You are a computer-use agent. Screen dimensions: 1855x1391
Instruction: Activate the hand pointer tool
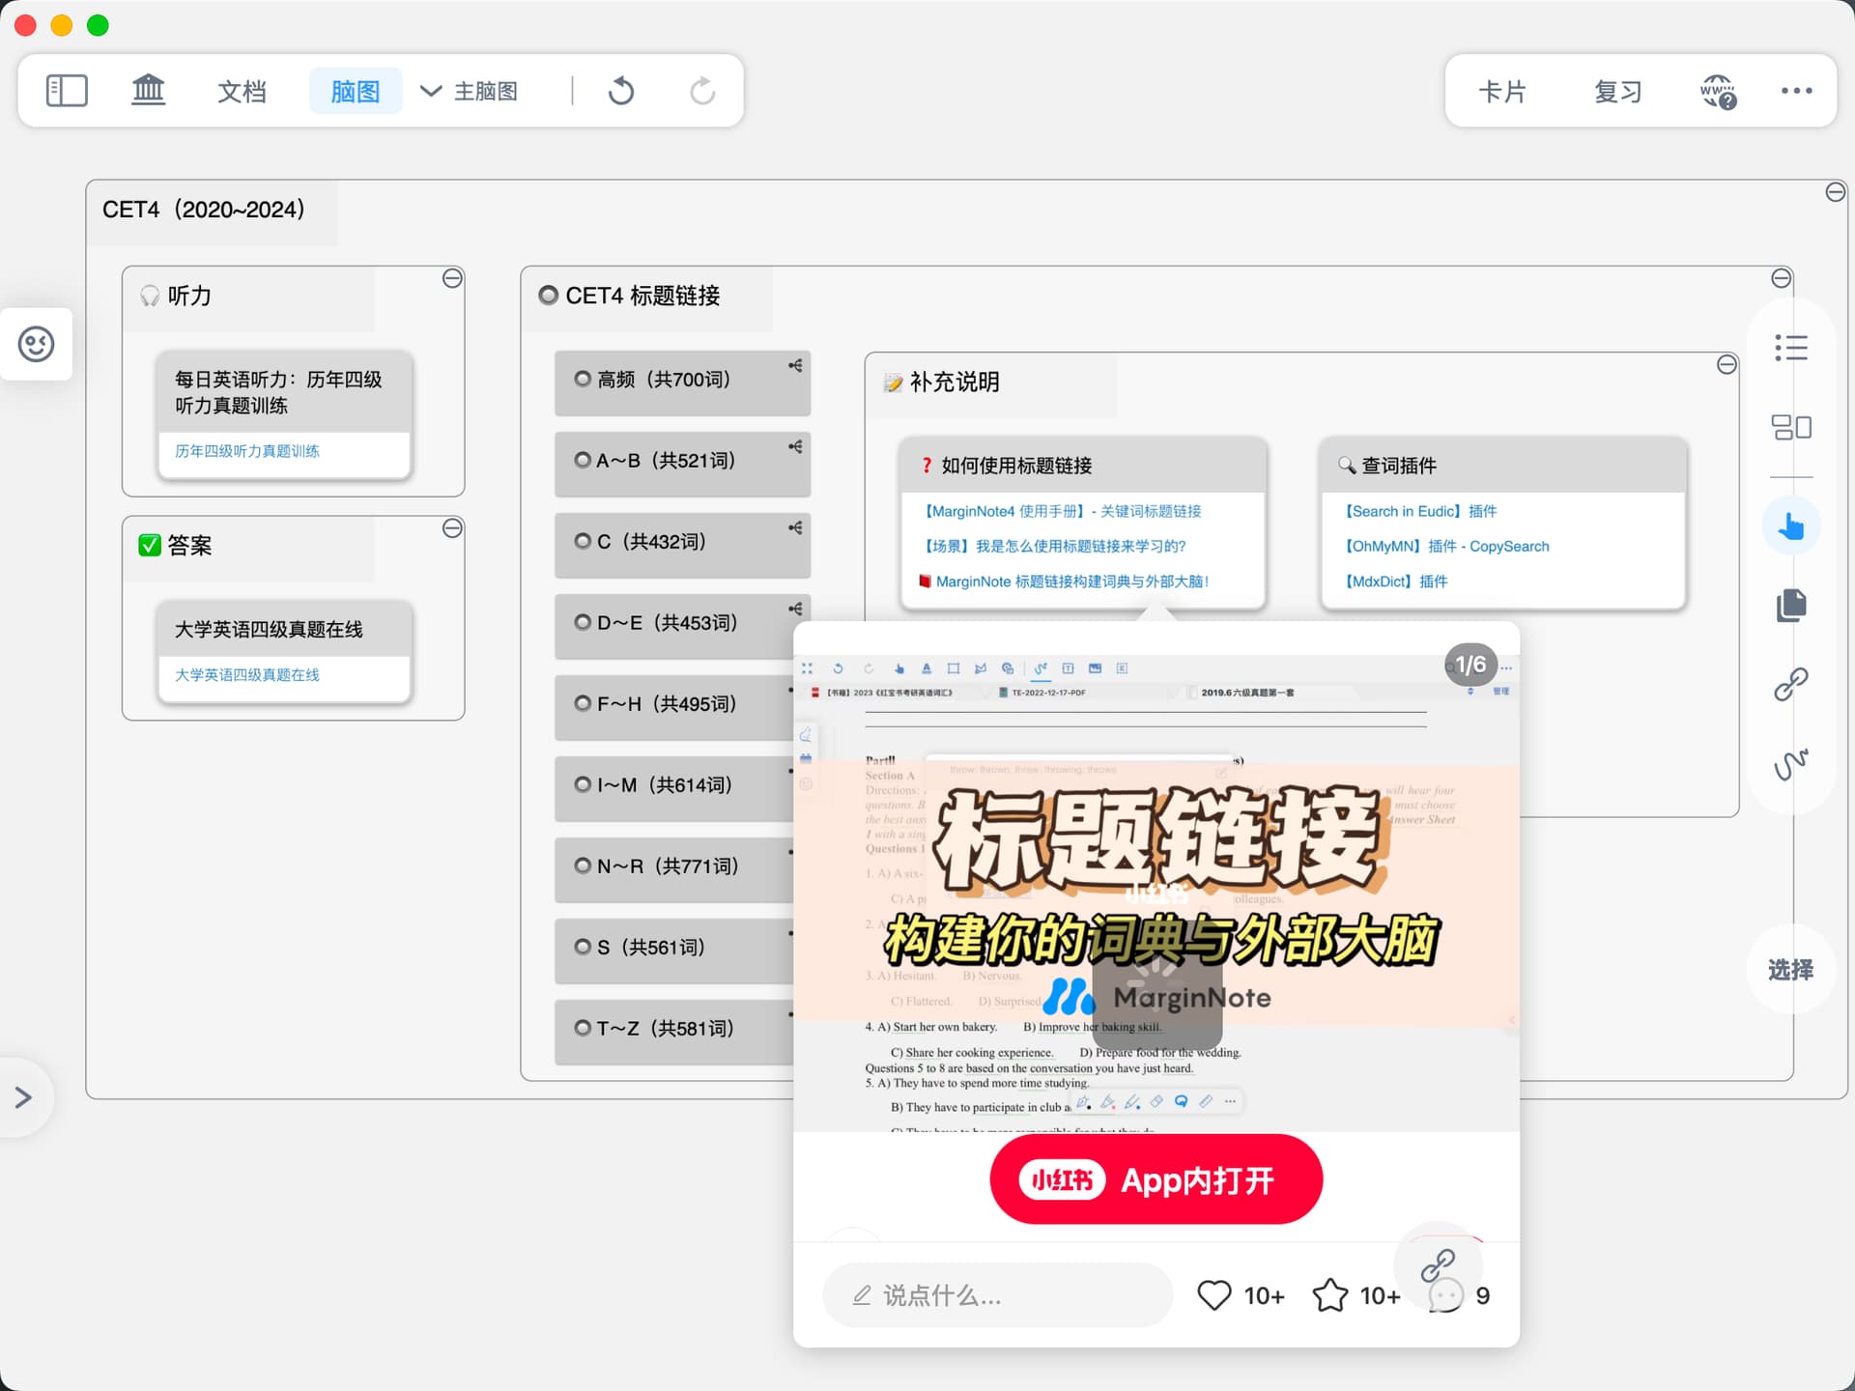click(x=1790, y=525)
